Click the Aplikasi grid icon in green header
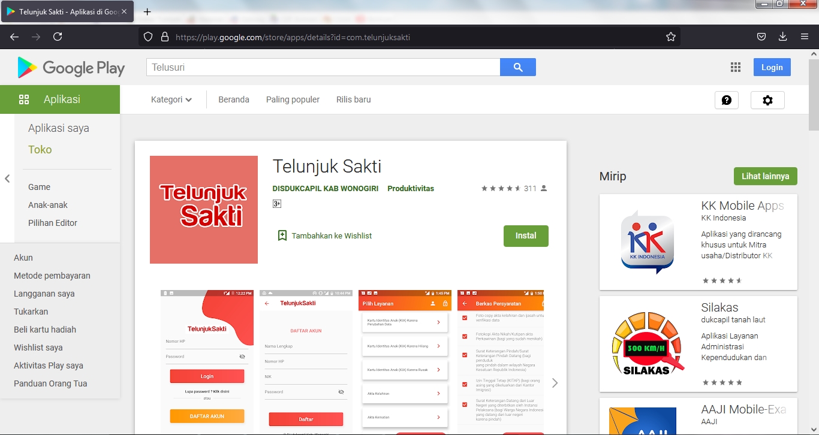Image resolution: width=819 pixels, height=435 pixels. pos(24,99)
